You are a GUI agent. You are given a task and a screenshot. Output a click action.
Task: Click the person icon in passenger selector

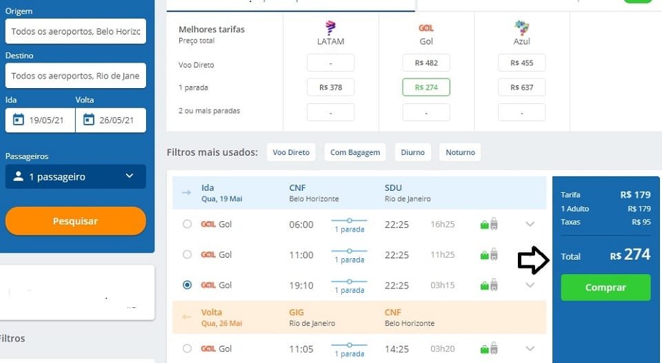coord(18,176)
